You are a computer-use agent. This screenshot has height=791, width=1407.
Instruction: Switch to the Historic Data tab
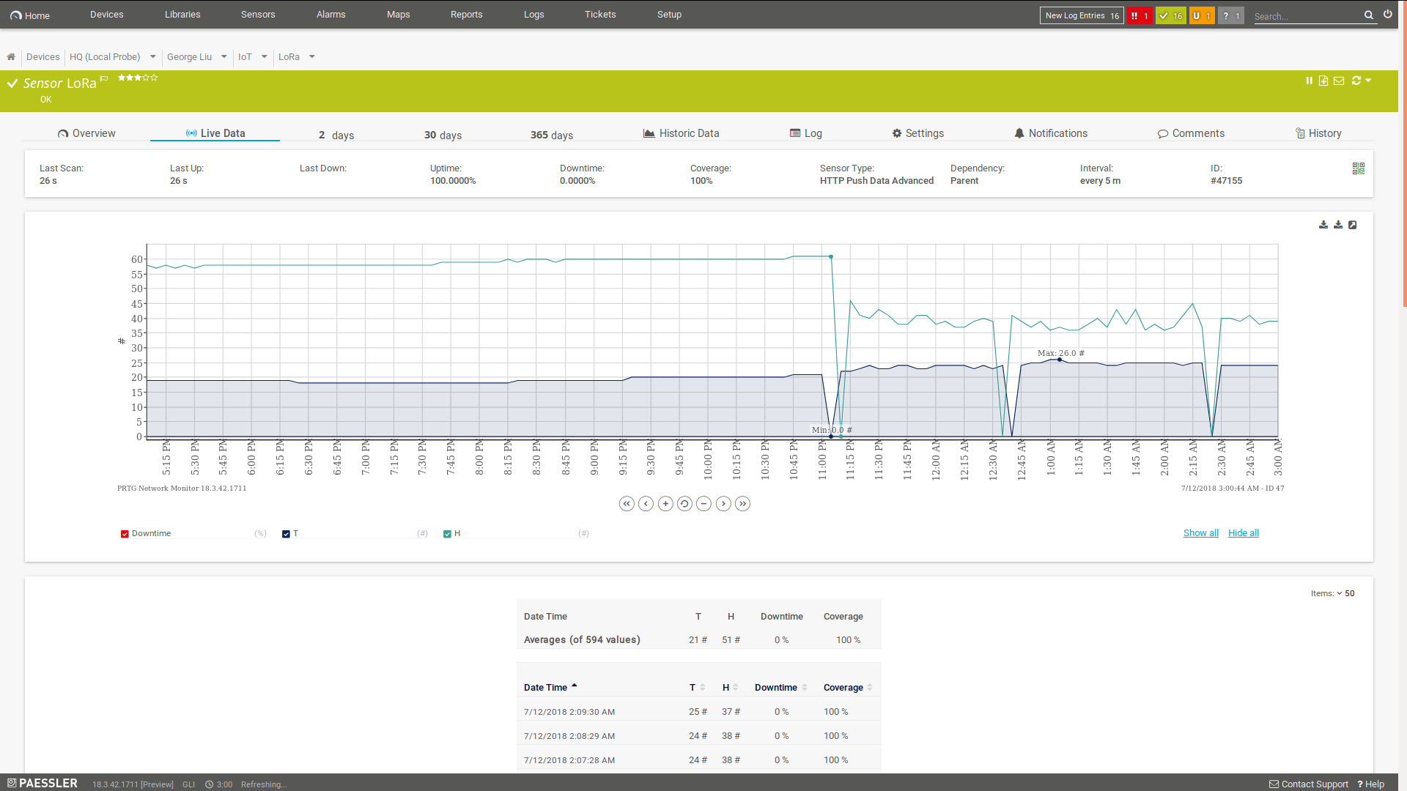682,133
